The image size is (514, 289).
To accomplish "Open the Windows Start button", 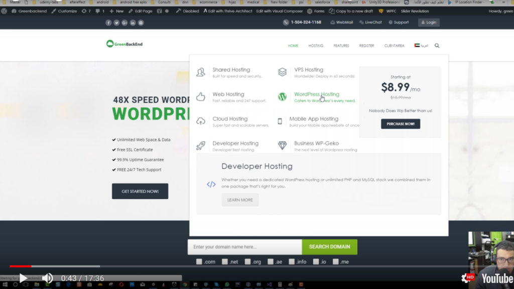I will 5,285.
